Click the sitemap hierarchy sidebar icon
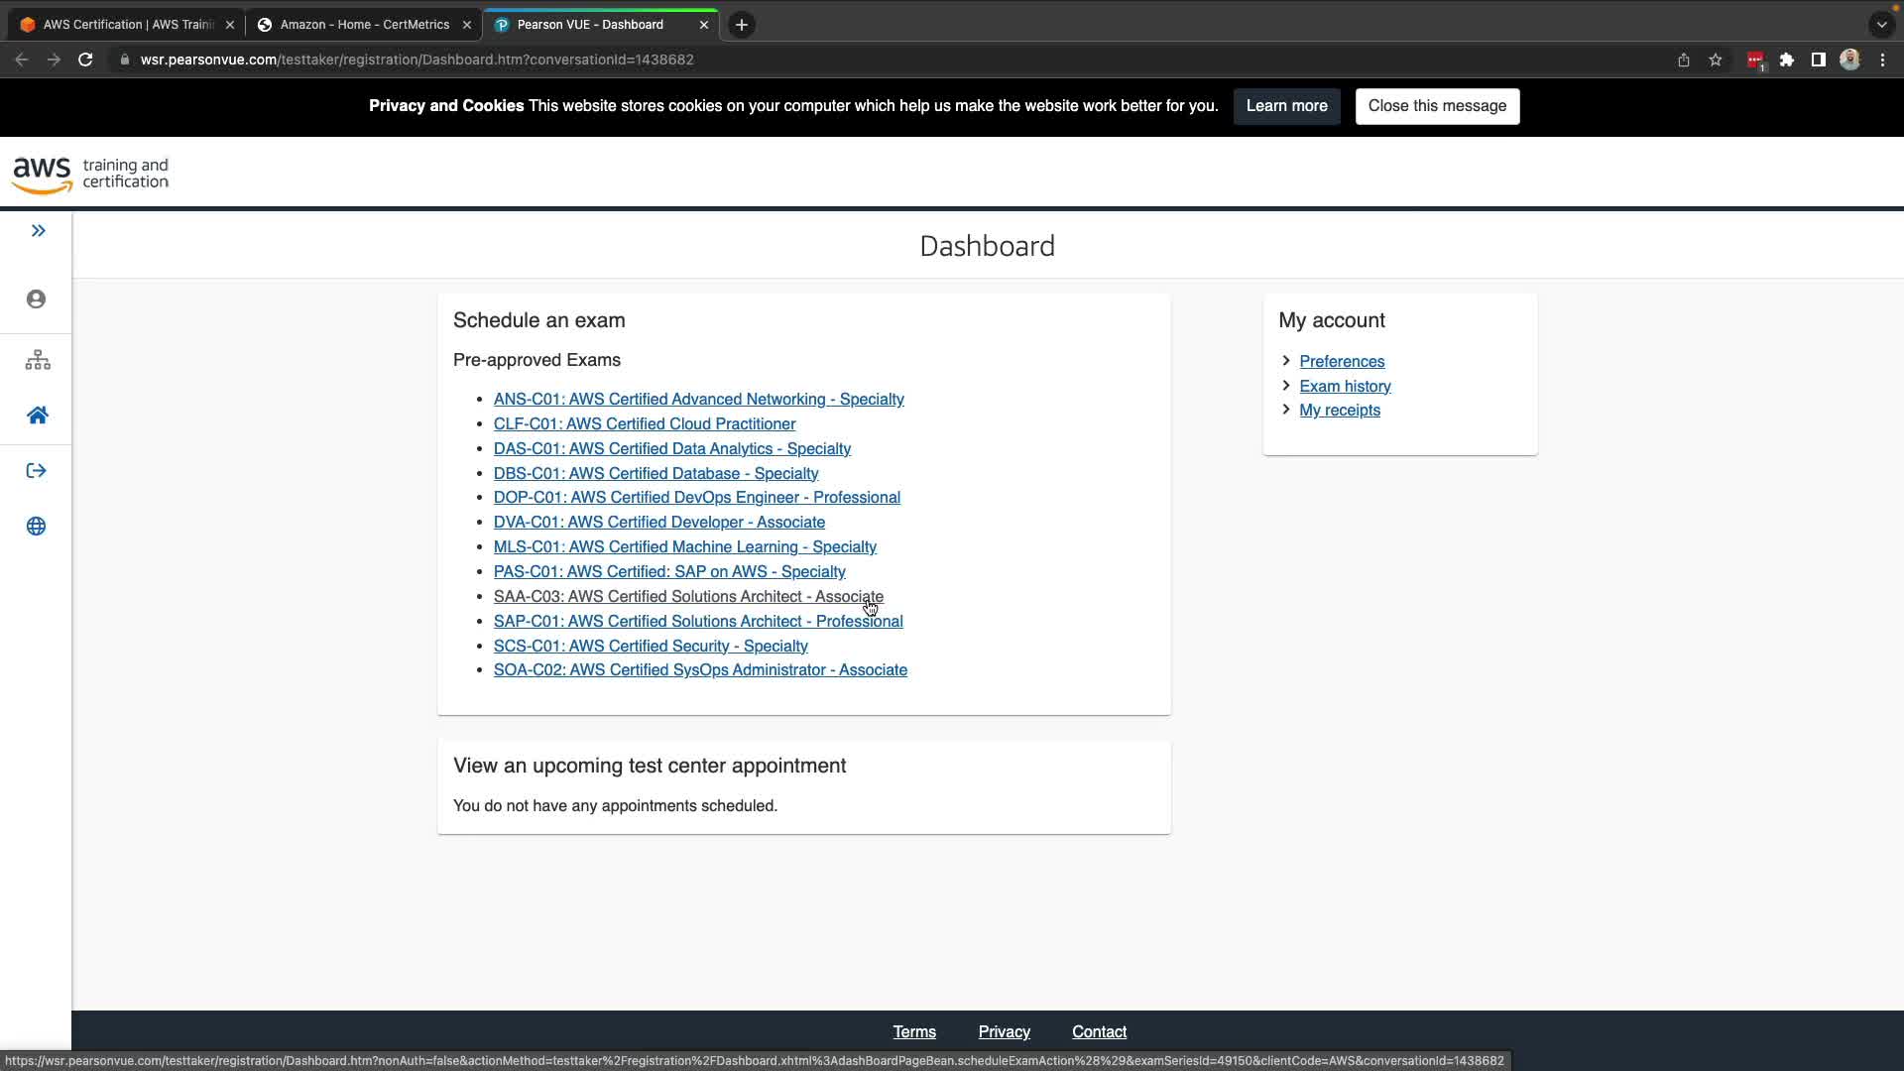Screen dimensions: 1904x1071 [38, 360]
